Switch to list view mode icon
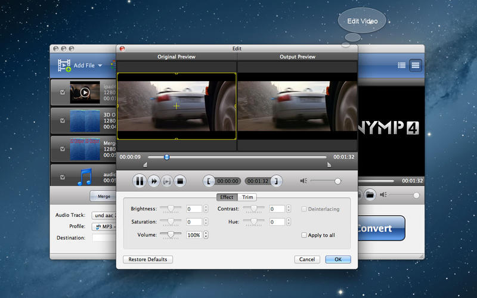 click(401, 65)
